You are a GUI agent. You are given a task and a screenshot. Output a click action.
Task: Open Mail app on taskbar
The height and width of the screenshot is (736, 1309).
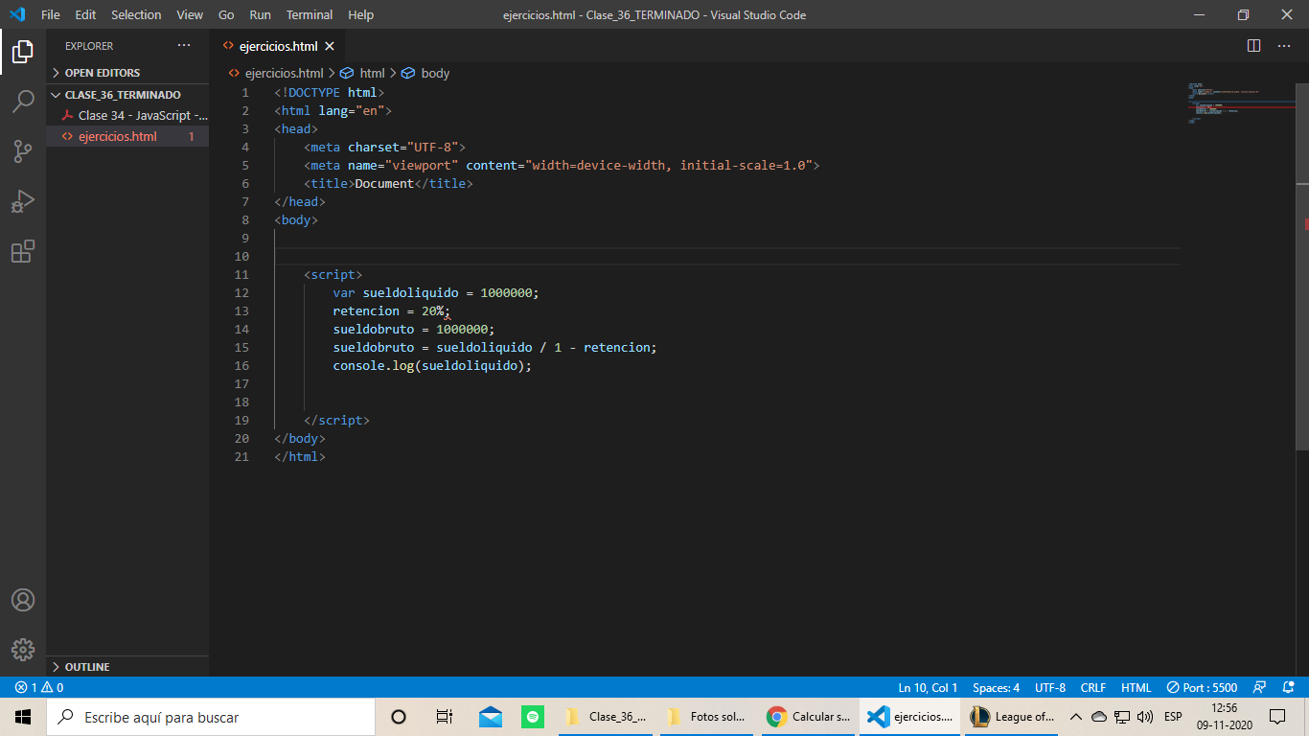(x=490, y=717)
